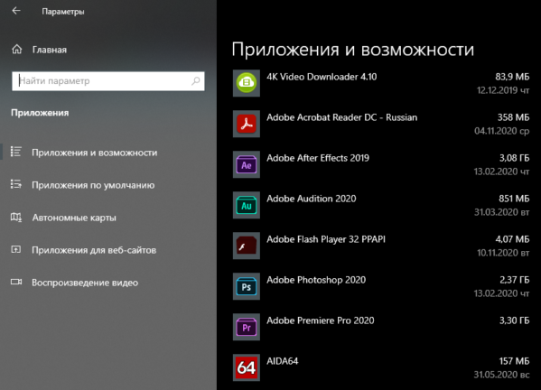Click the AIDA64 app icon
Screen dimensions: 541x390
[247, 367]
